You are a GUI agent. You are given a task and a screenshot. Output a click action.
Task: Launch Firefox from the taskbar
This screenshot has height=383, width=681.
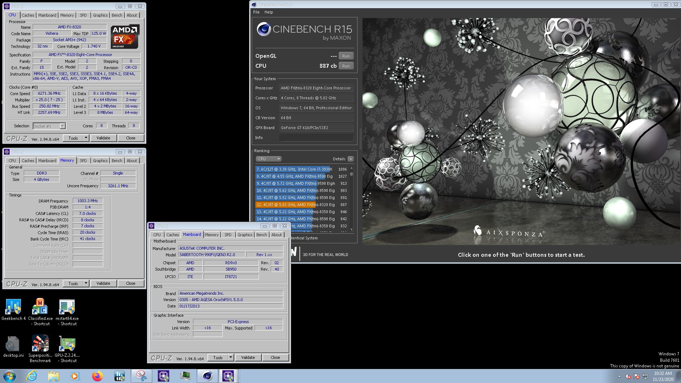[x=97, y=376]
